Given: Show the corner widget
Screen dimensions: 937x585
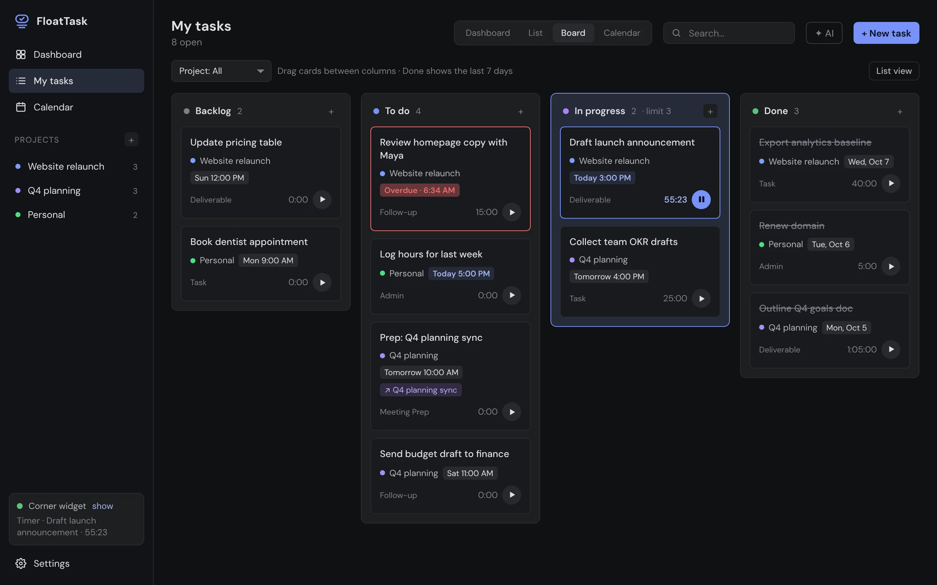Looking at the screenshot, I should (x=102, y=506).
